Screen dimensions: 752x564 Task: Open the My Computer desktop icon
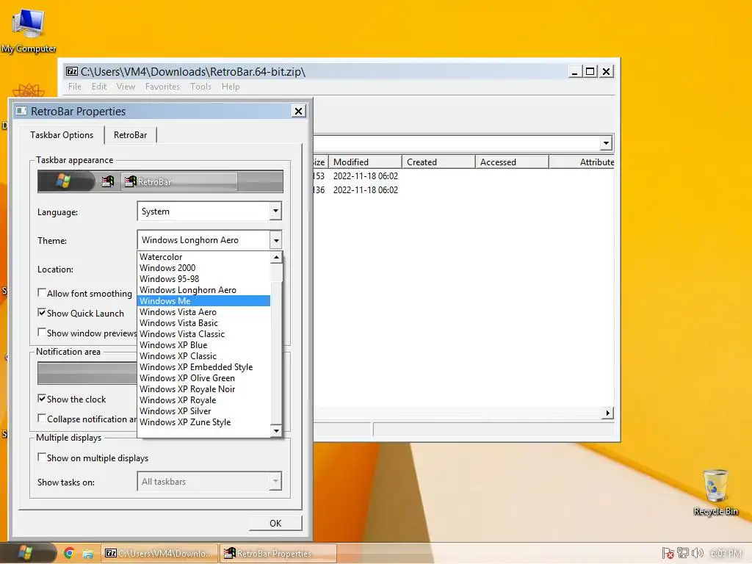point(29,30)
